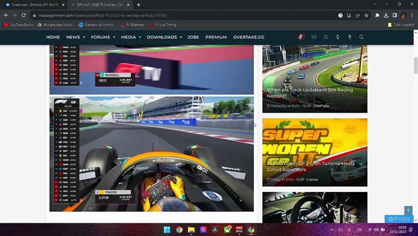The image size is (418, 236).
Task: Open the Piastri McLaren onboard screenshot
Action: 151,154
